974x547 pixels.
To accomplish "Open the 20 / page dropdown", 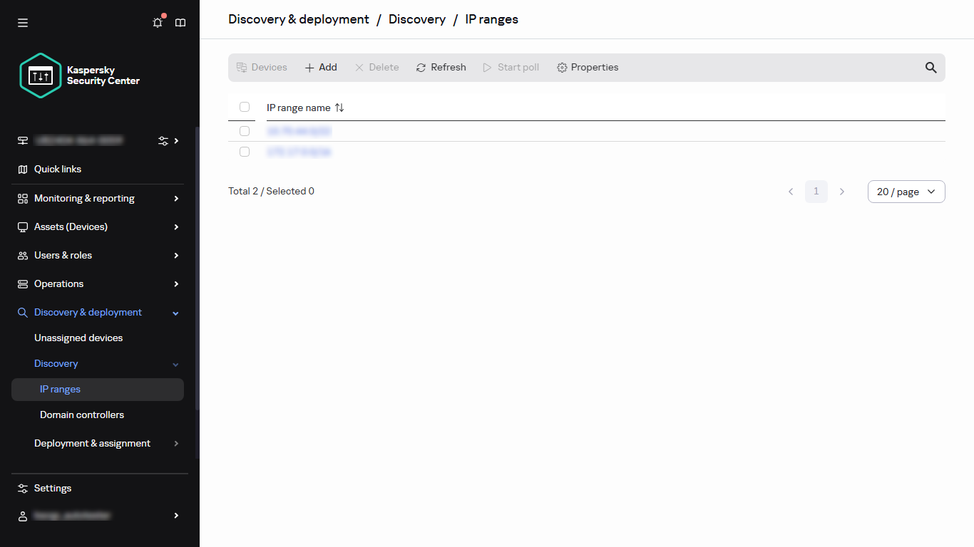I will 906,192.
